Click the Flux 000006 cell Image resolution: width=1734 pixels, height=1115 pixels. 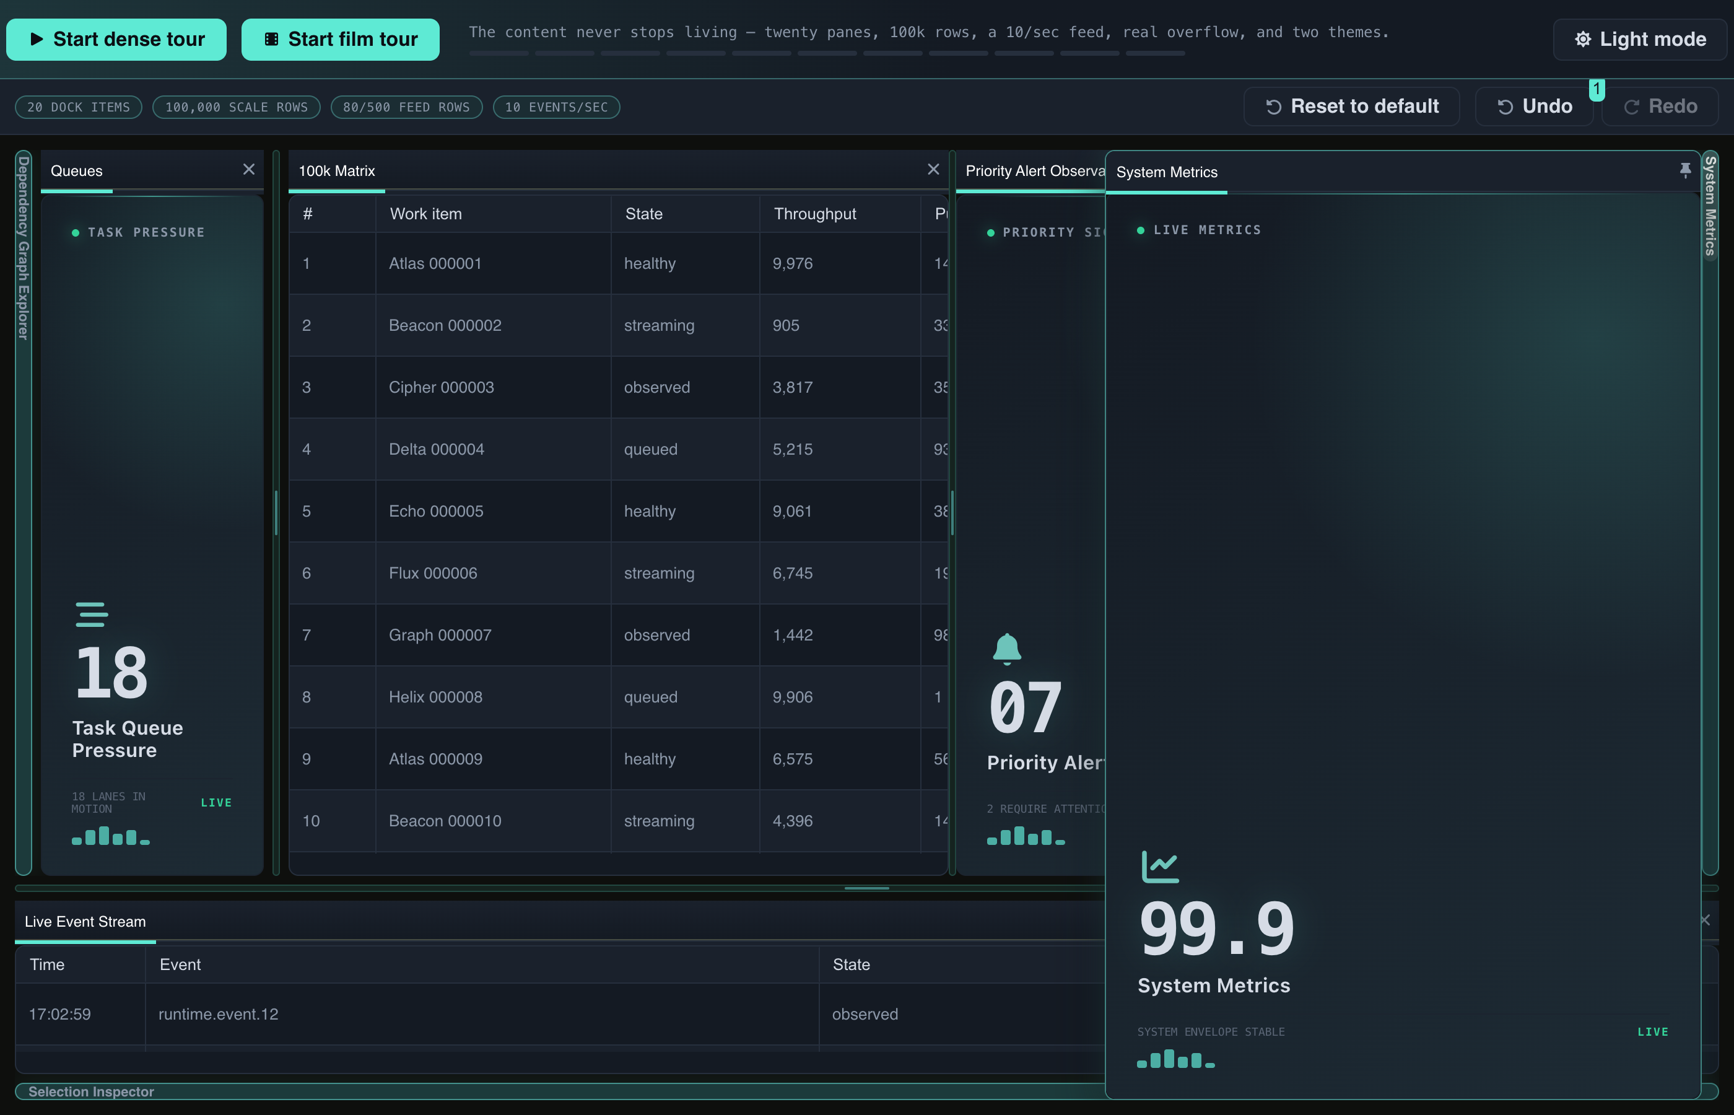[494, 573]
